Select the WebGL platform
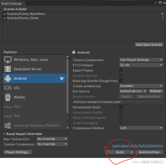 [x=34, y=97]
